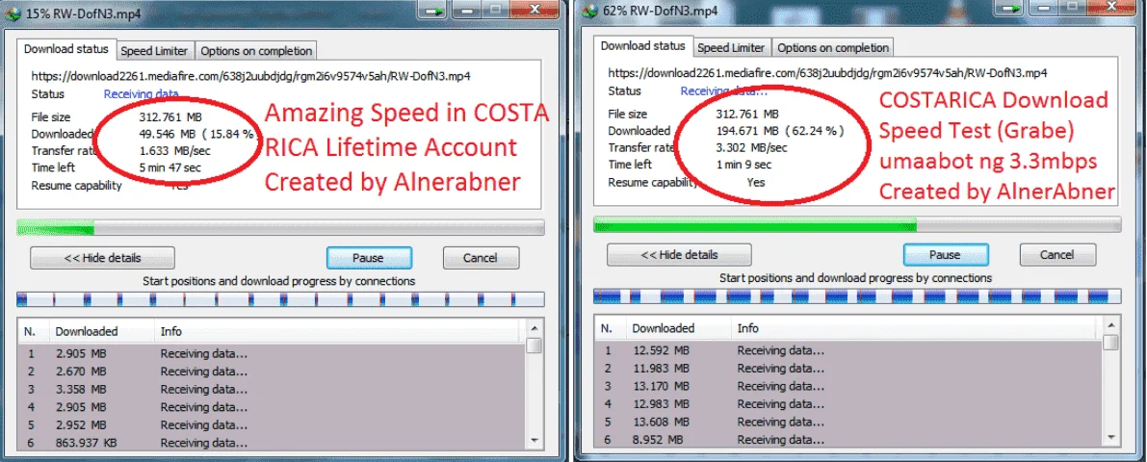Select the 863.937 KB connection row
Screen dimensions: 1147x462
tap(272, 442)
